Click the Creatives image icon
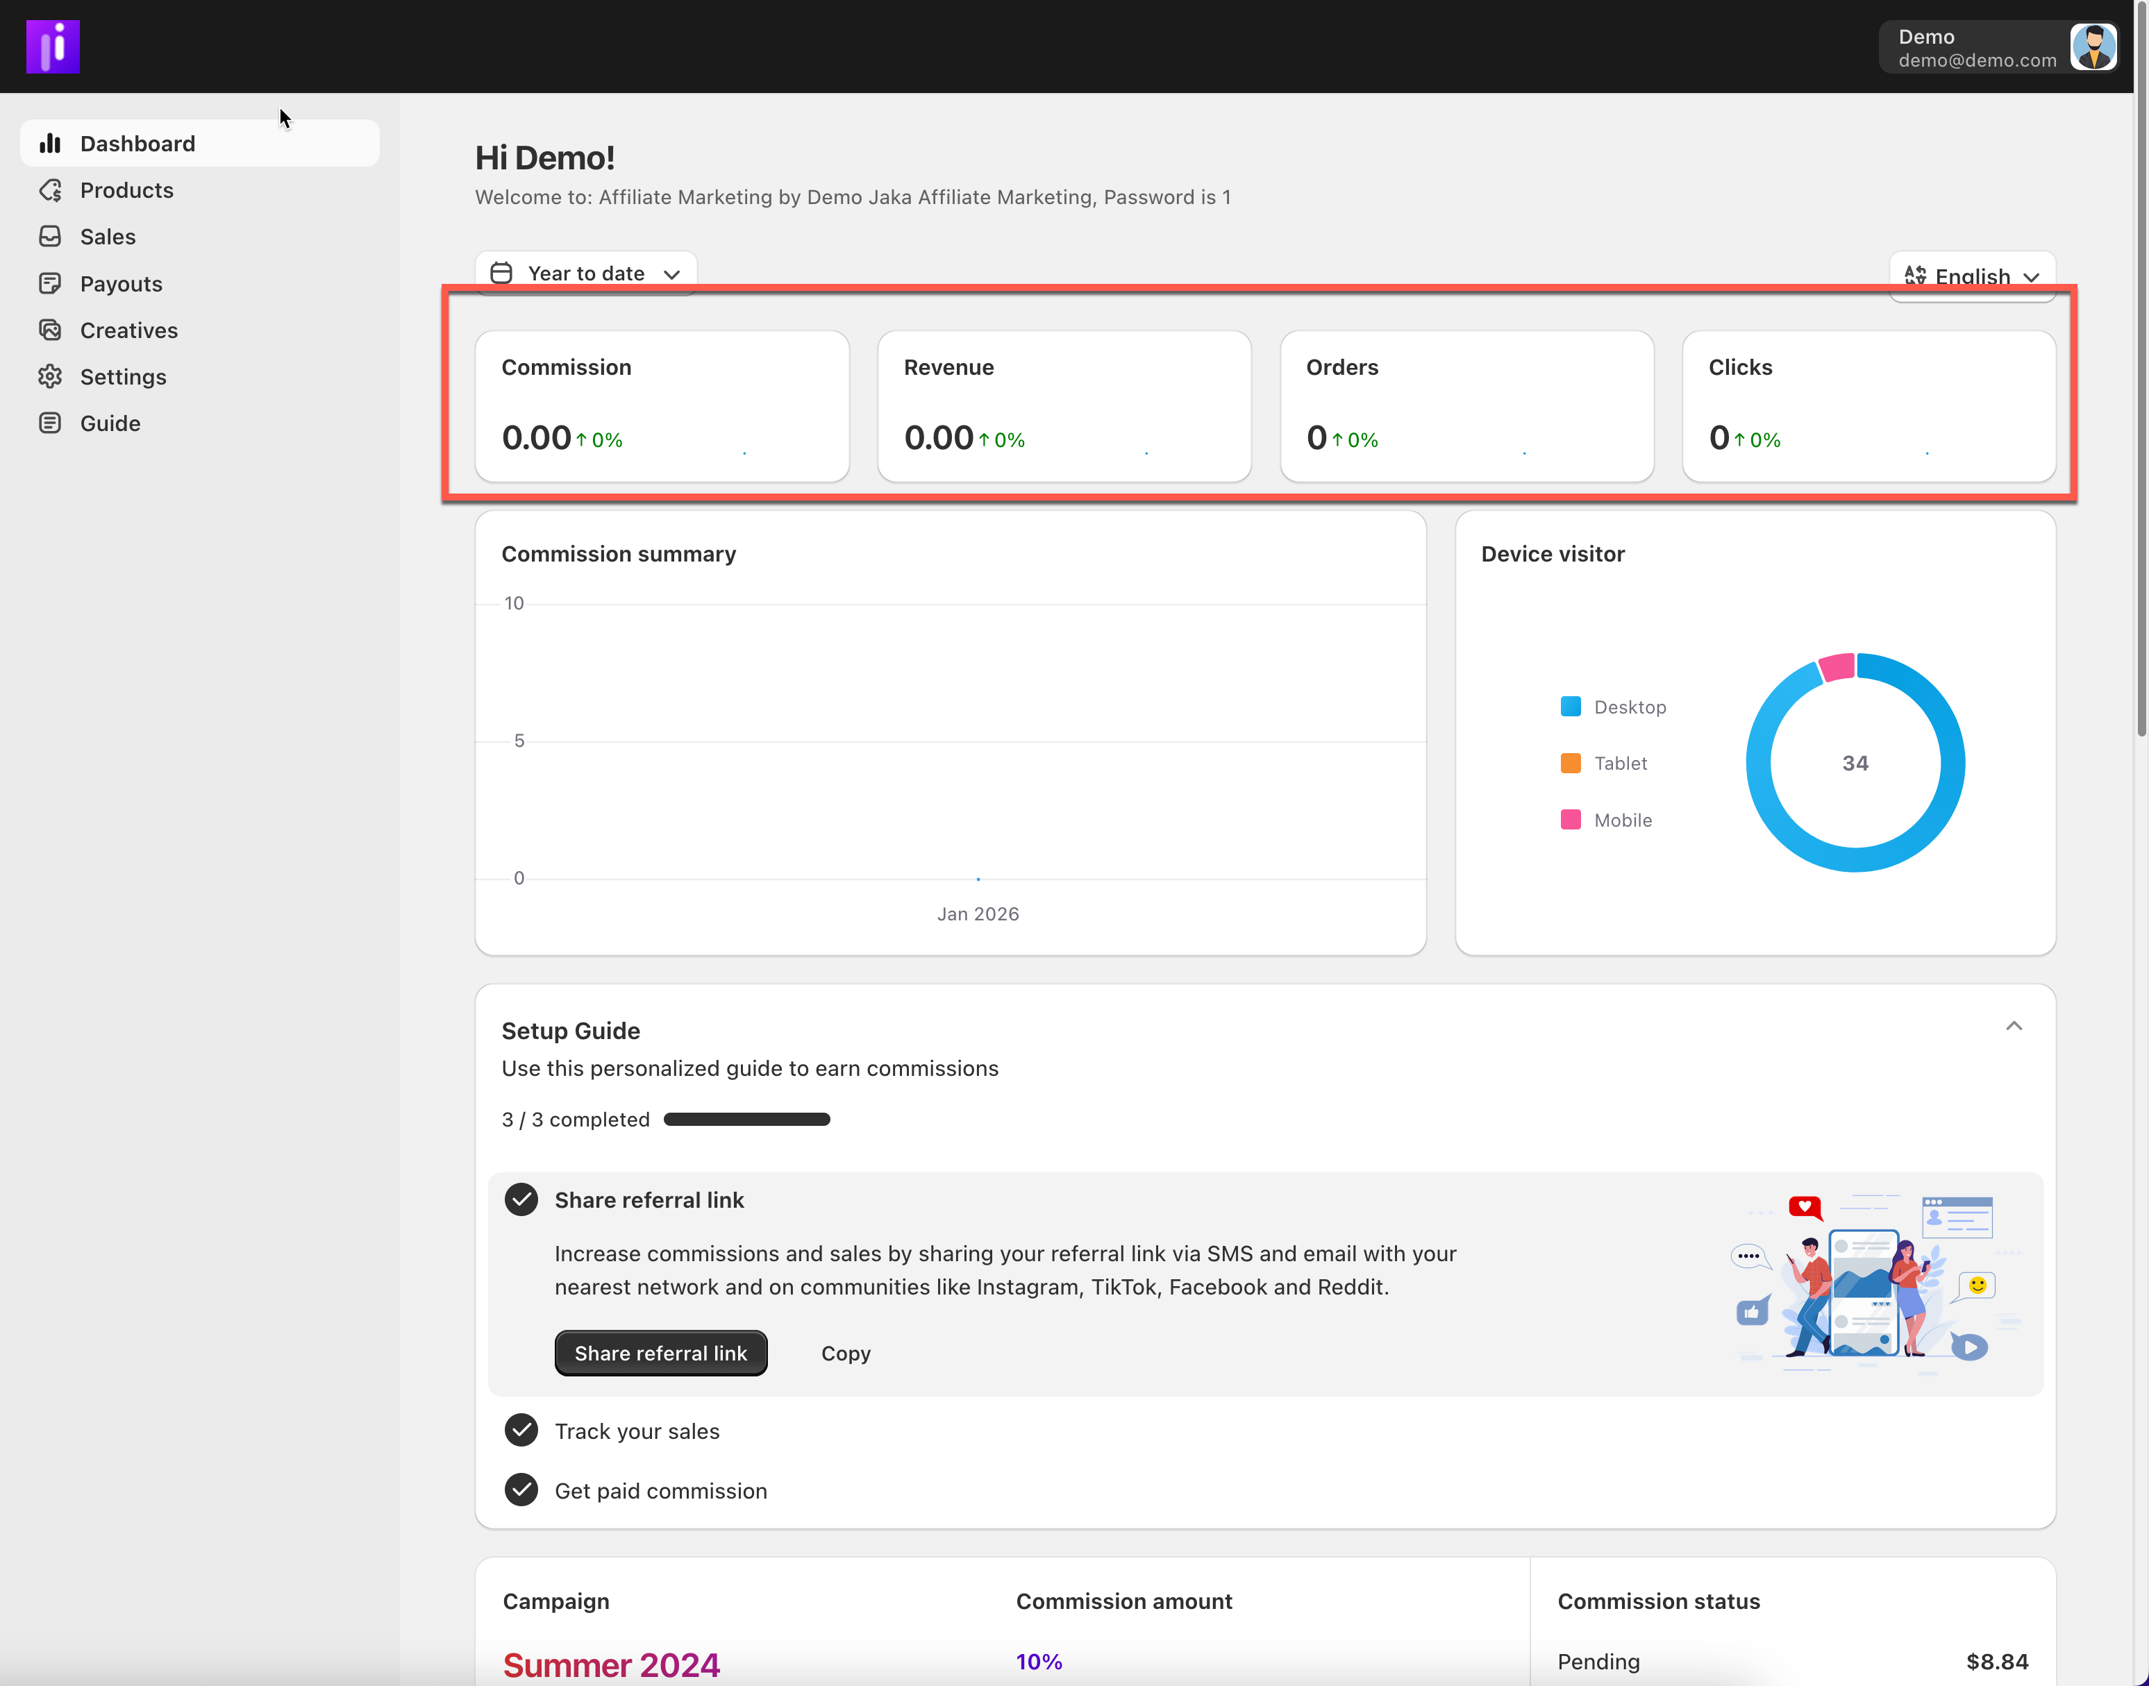Image resolution: width=2149 pixels, height=1686 pixels. [x=51, y=330]
